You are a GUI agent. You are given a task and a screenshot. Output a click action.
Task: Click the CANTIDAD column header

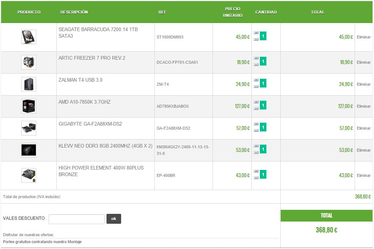pos(266,12)
